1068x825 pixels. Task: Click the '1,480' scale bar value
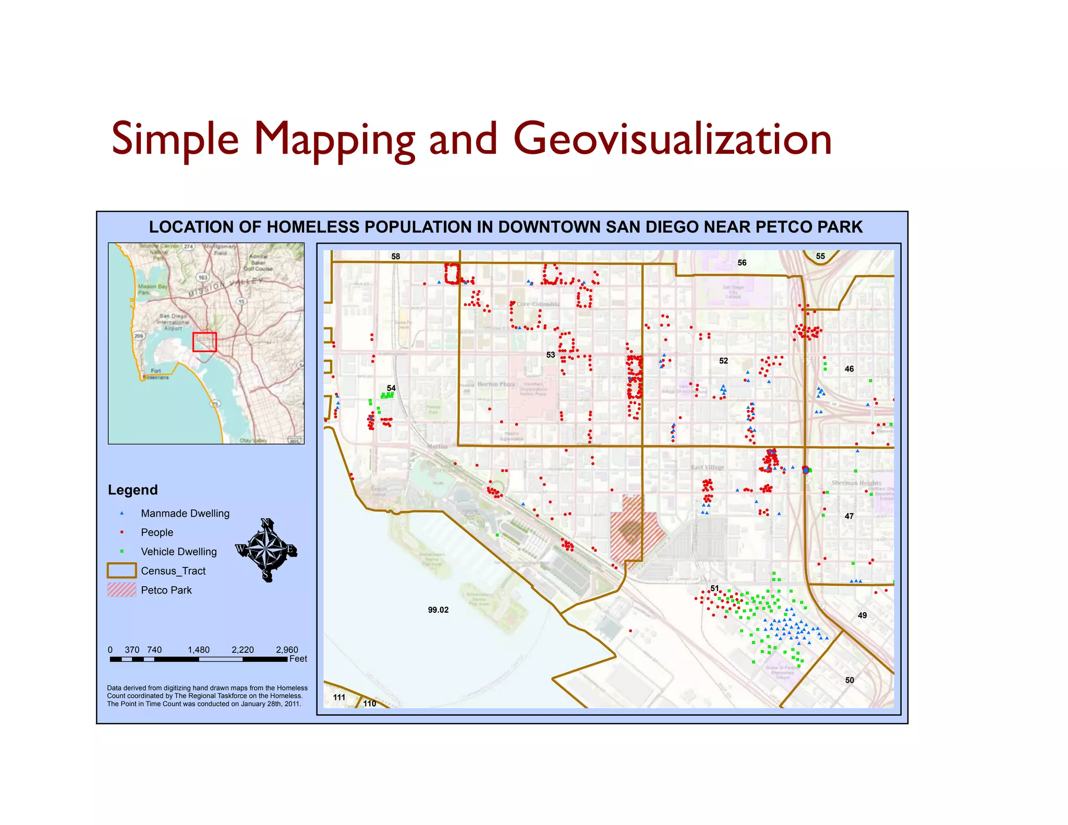(x=199, y=650)
